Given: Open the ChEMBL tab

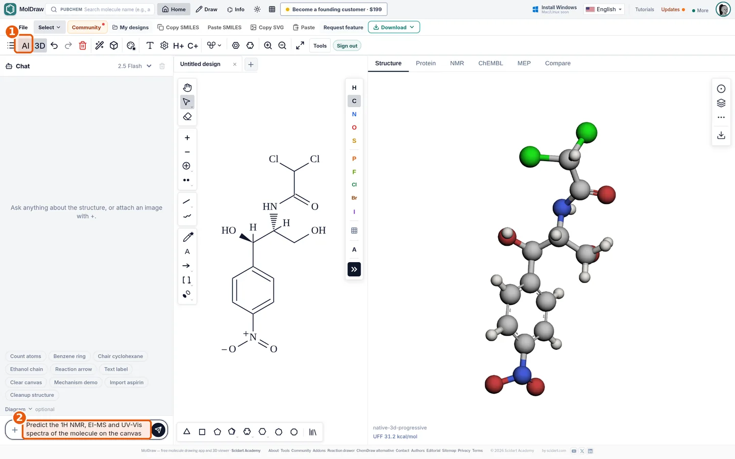Looking at the screenshot, I should (x=491, y=63).
